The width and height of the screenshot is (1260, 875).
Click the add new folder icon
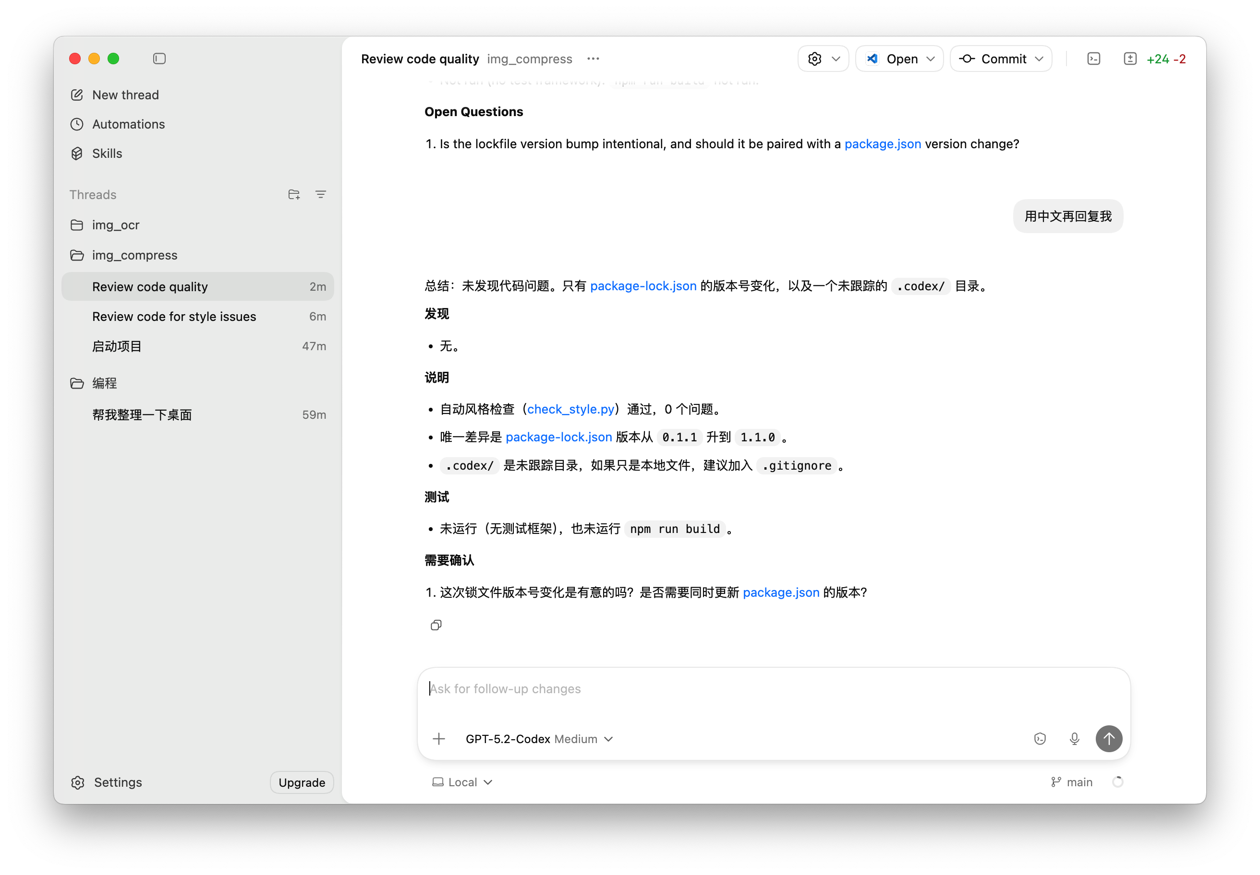point(293,195)
